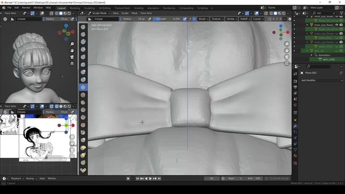Adjust Strength slider in main header
Viewport: 345px width, 194px height.
pyautogui.click(x=168, y=19)
